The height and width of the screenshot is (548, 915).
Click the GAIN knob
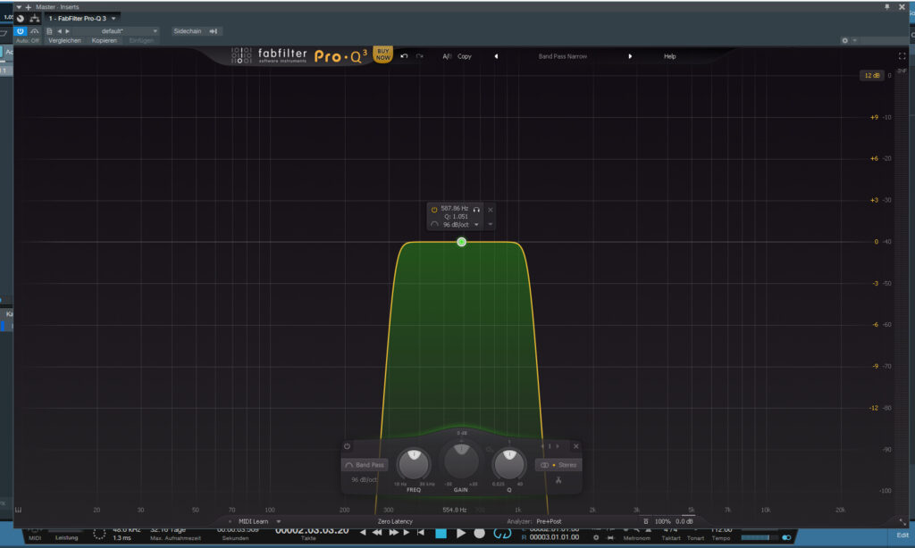461,461
